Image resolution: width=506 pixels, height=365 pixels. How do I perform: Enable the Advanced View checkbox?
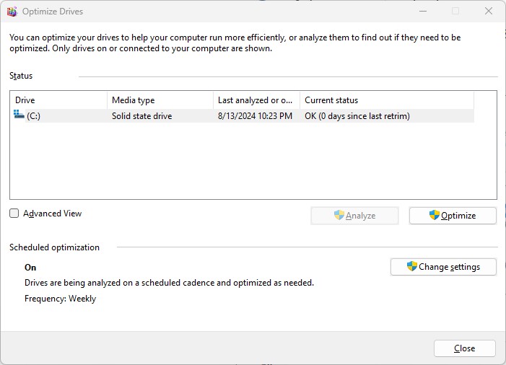(x=14, y=214)
